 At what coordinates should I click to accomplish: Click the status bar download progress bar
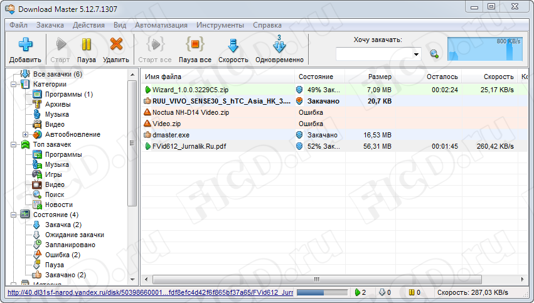322,292
